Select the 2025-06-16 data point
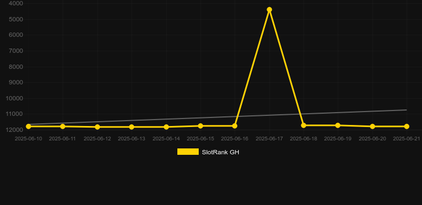The width and height of the screenshot is (422, 205). coord(235,126)
